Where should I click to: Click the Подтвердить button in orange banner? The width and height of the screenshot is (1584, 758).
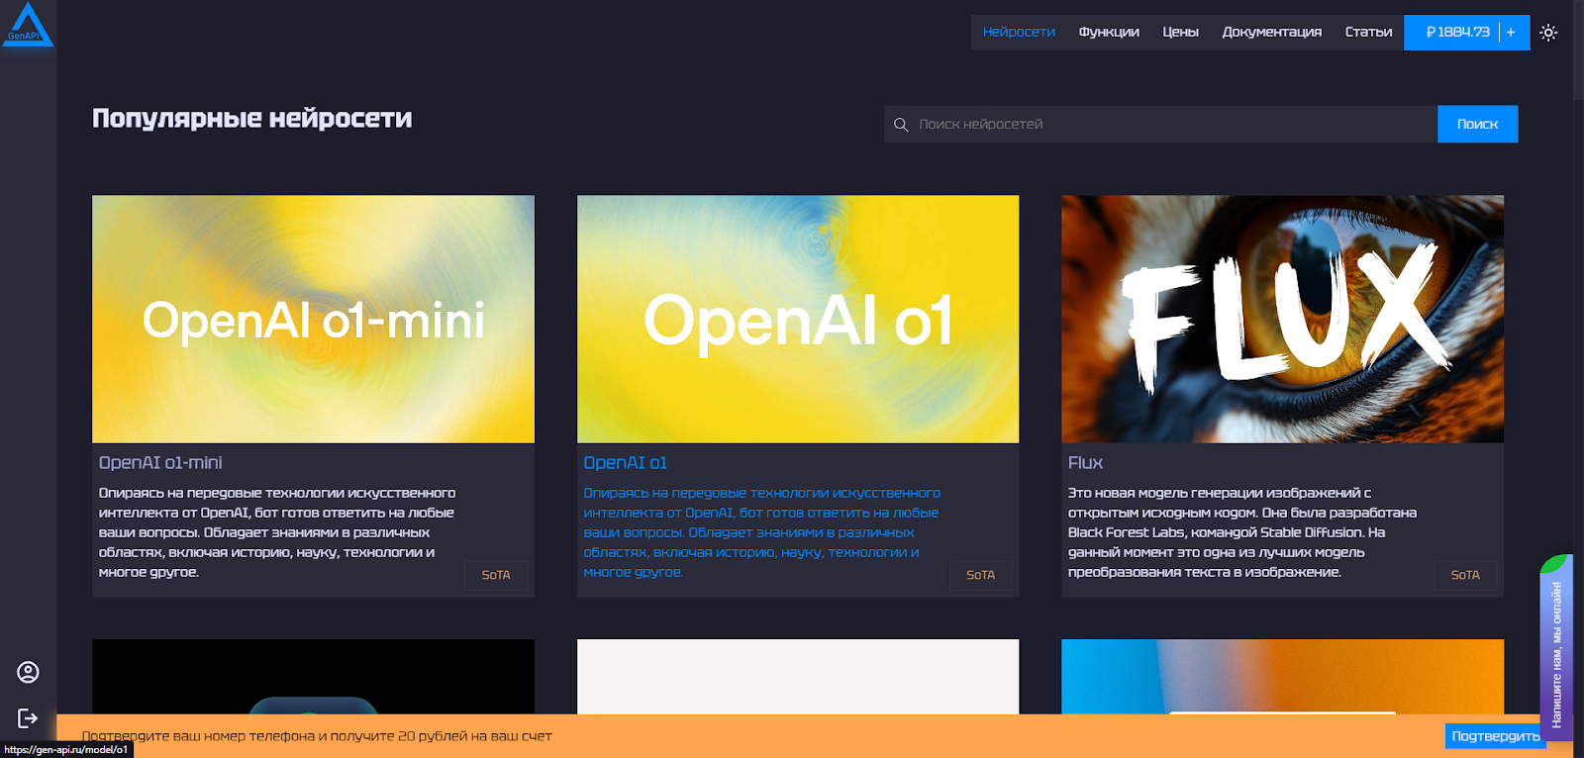[x=1495, y=736]
